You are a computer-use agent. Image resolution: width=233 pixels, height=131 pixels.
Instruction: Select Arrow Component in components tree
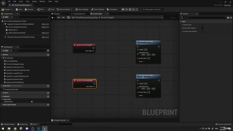(17, 27)
